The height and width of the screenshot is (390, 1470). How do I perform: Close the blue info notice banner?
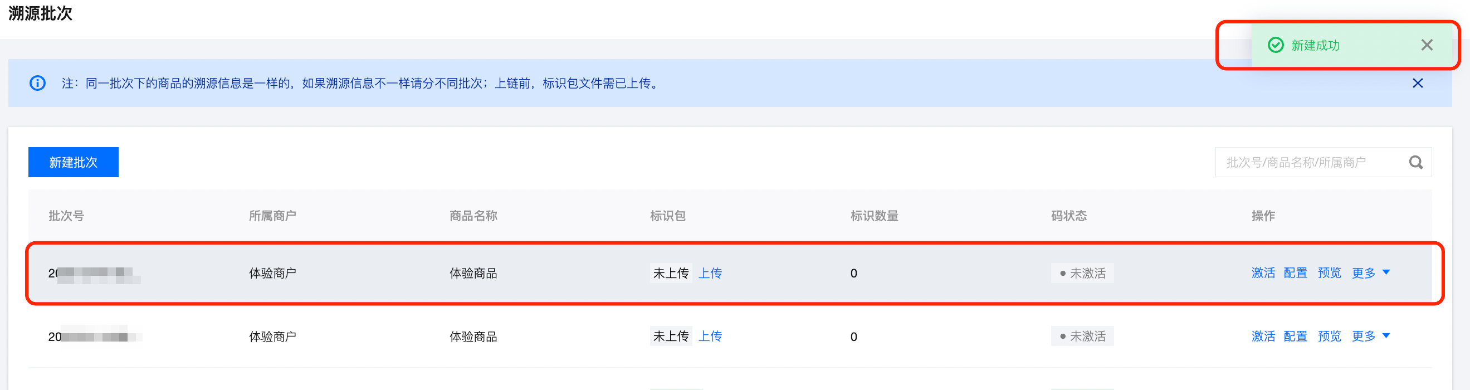[1418, 84]
